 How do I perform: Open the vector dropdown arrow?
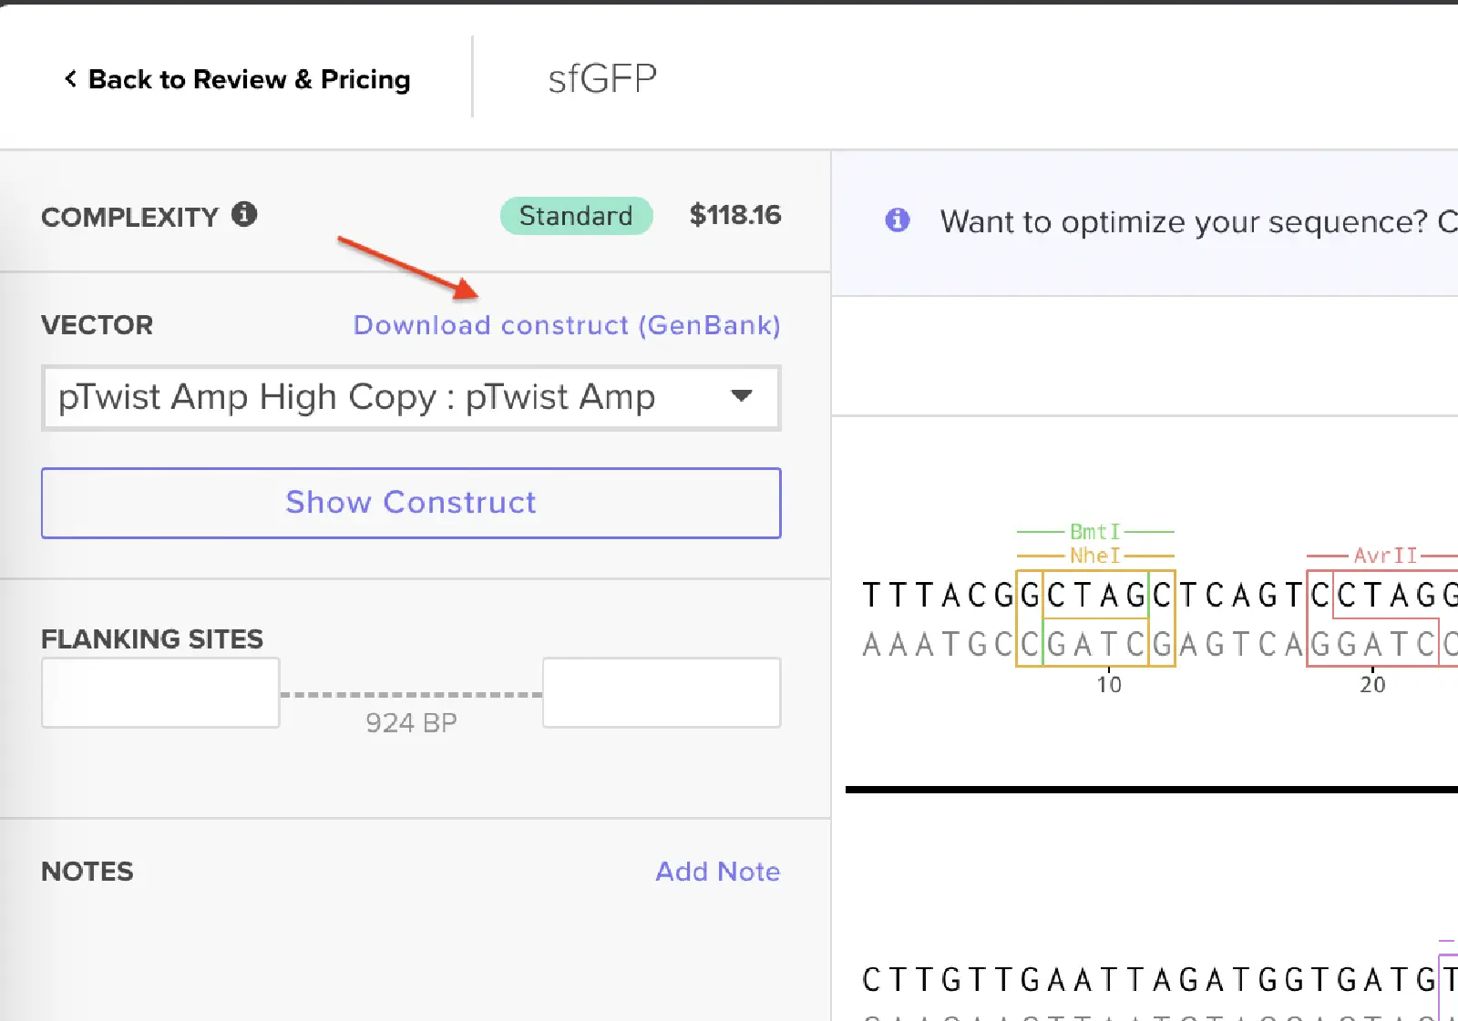[742, 396]
